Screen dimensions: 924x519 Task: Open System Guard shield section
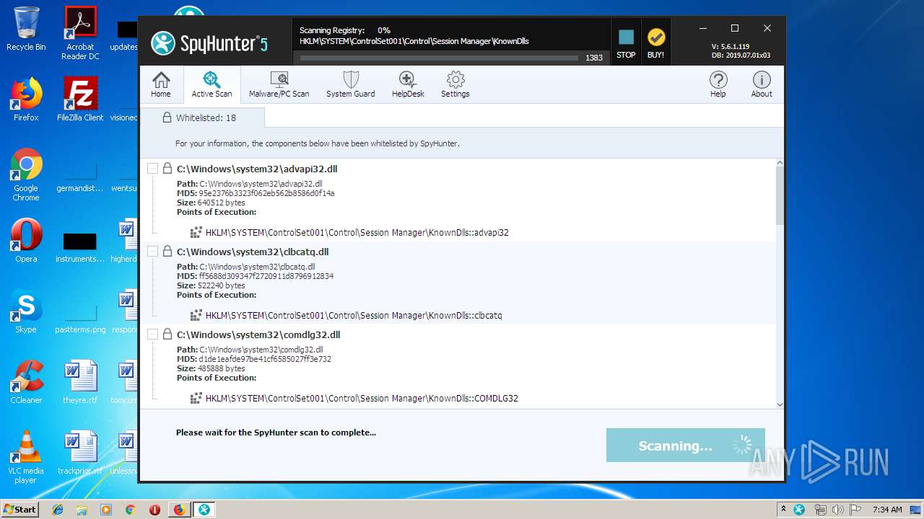pos(350,84)
